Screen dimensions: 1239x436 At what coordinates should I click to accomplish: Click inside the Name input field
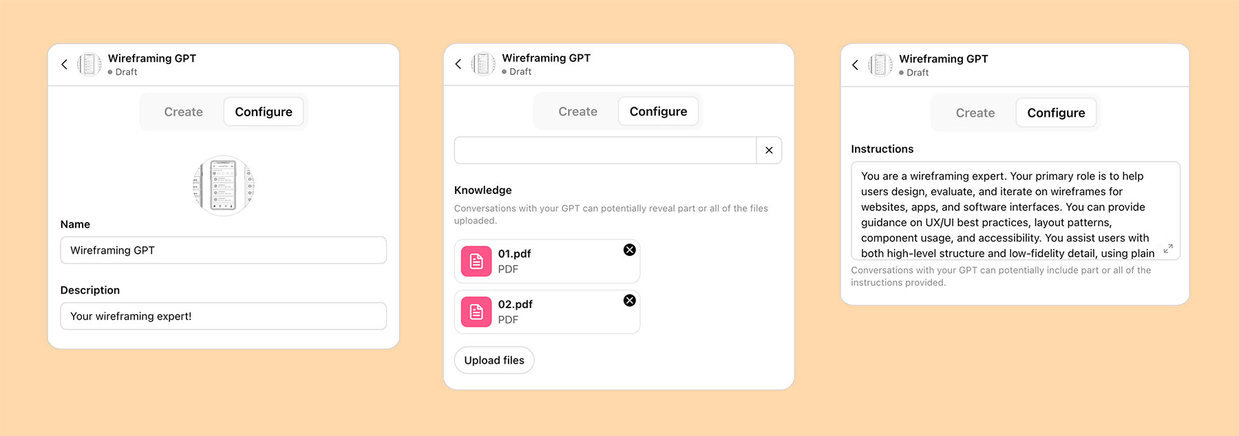click(x=223, y=250)
